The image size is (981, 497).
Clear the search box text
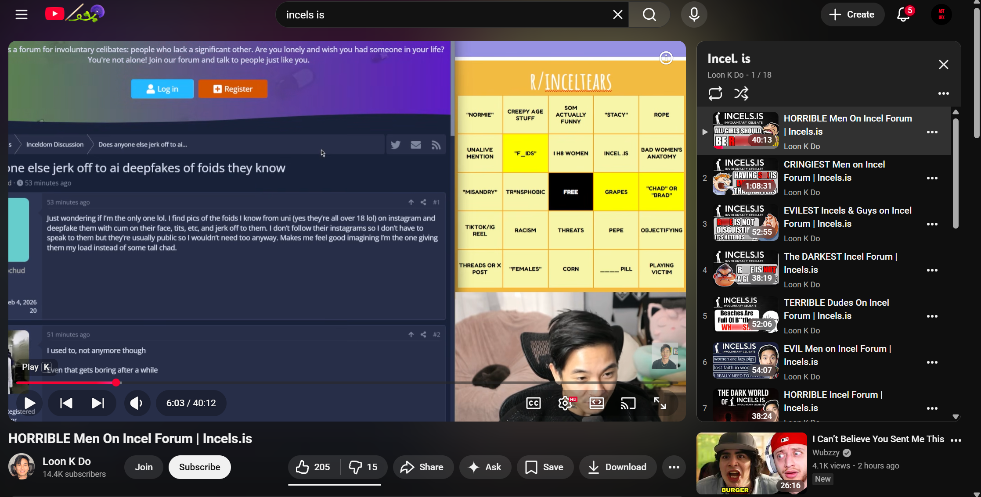pos(617,14)
